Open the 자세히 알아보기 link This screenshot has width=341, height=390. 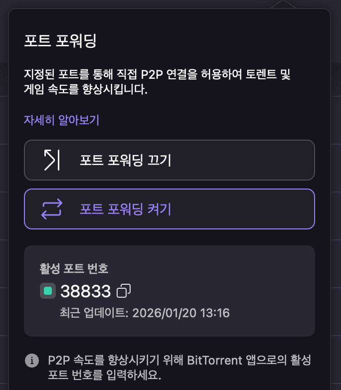click(62, 120)
